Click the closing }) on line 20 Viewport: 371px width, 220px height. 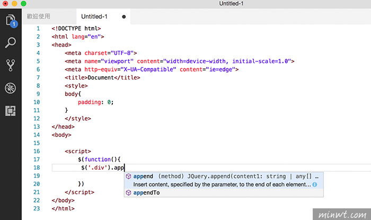point(81,184)
